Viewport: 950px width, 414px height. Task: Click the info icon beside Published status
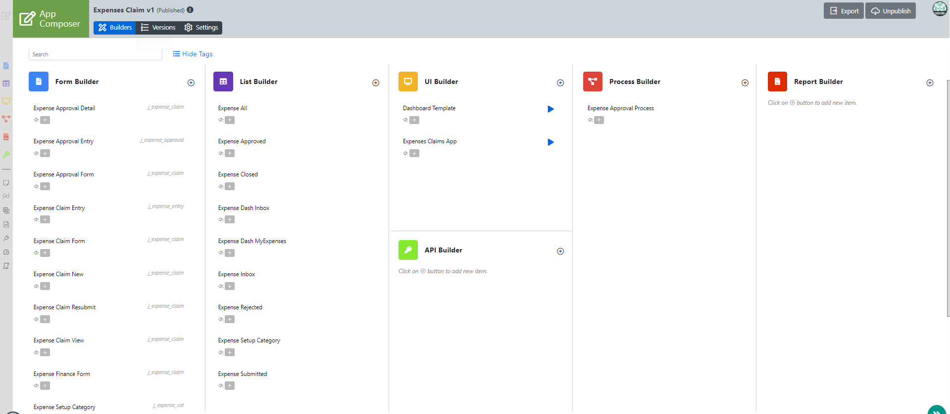190,10
